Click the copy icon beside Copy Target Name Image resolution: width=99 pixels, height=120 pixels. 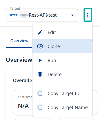[x=40, y=107]
